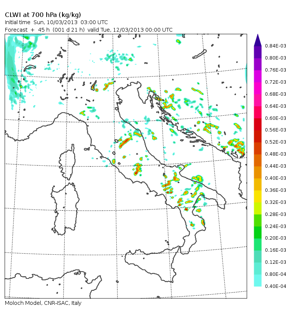Click the 0.72E-03 legend label
Viewport: 286px width, 312px height.
pos(275,82)
